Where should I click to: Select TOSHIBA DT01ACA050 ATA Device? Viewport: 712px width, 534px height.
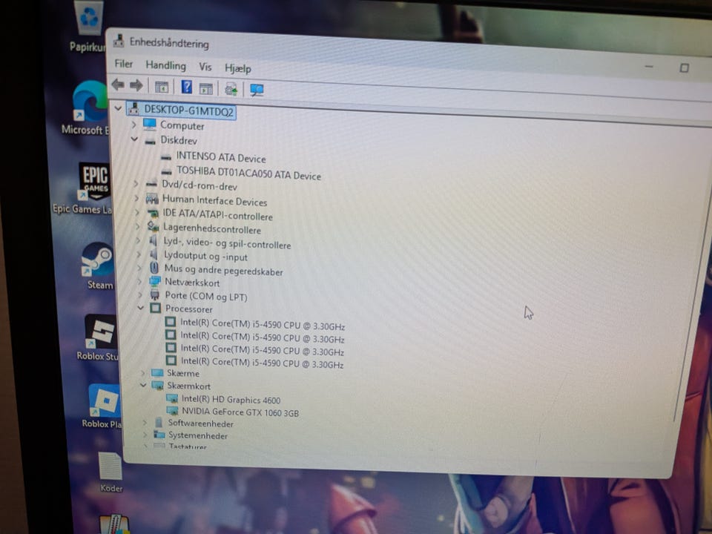(x=249, y=173)
